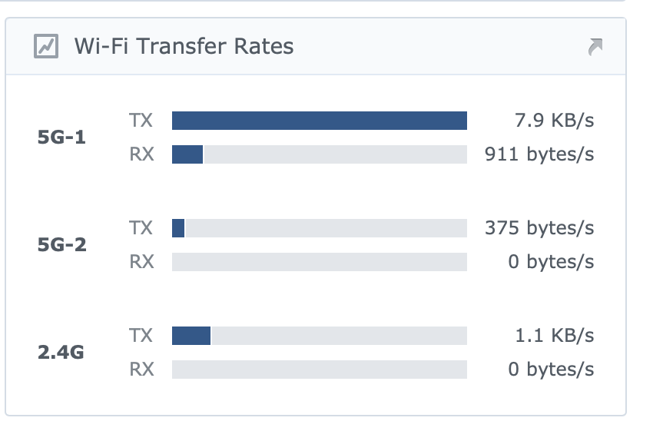
Task: Click the 2.4G TX progress bar
Action: tap(320, 336)
